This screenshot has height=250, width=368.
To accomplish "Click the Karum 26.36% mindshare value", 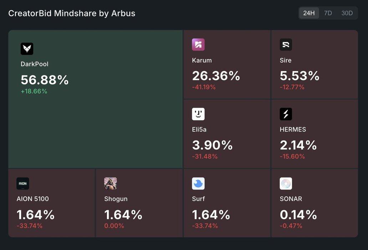I will 216,76.
